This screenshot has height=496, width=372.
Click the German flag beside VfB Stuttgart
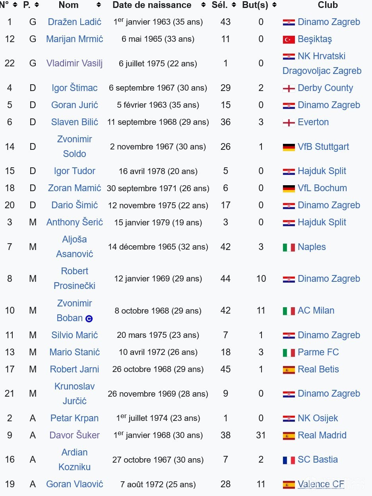coord(289,147)
